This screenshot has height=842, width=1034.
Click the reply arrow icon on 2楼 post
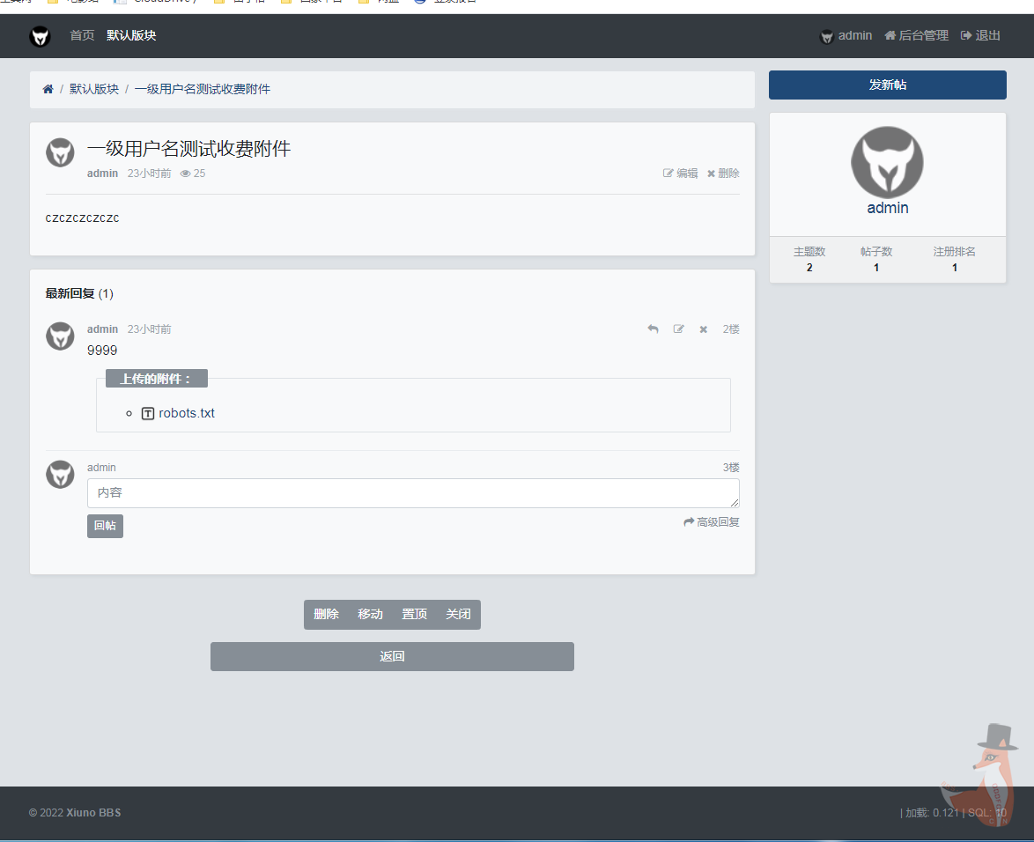click(653, 329)
